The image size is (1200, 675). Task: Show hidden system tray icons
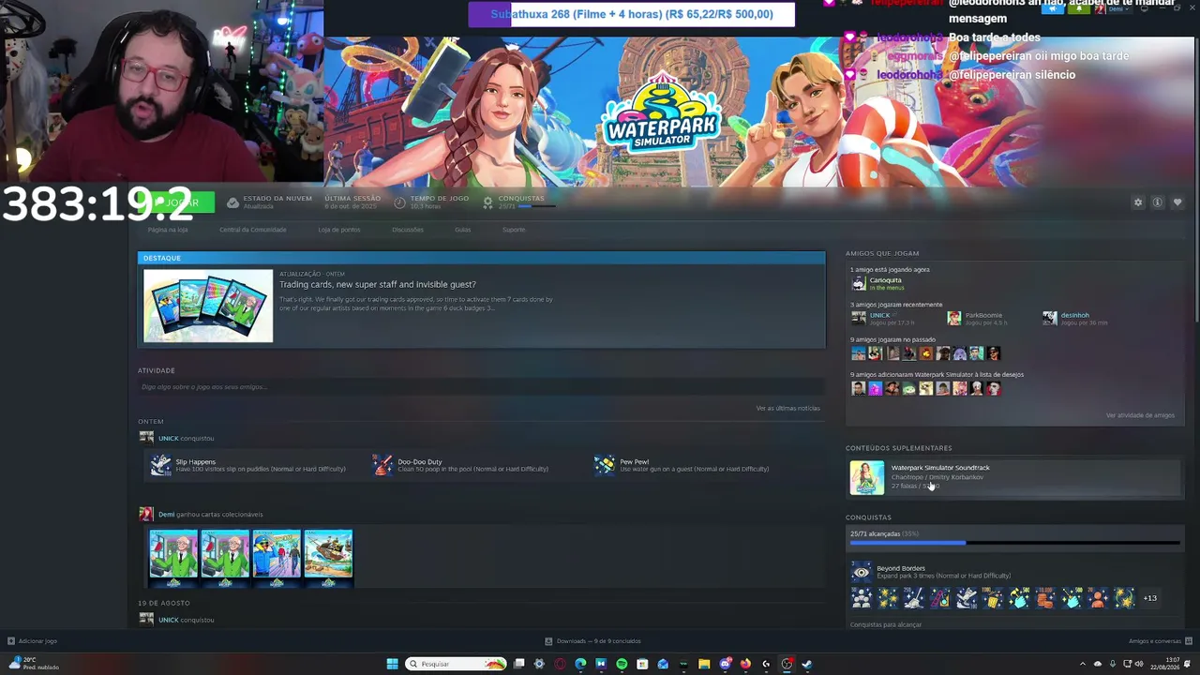[1083, 664]
